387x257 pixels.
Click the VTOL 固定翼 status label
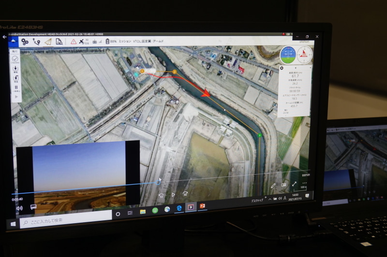coord(142,41)
